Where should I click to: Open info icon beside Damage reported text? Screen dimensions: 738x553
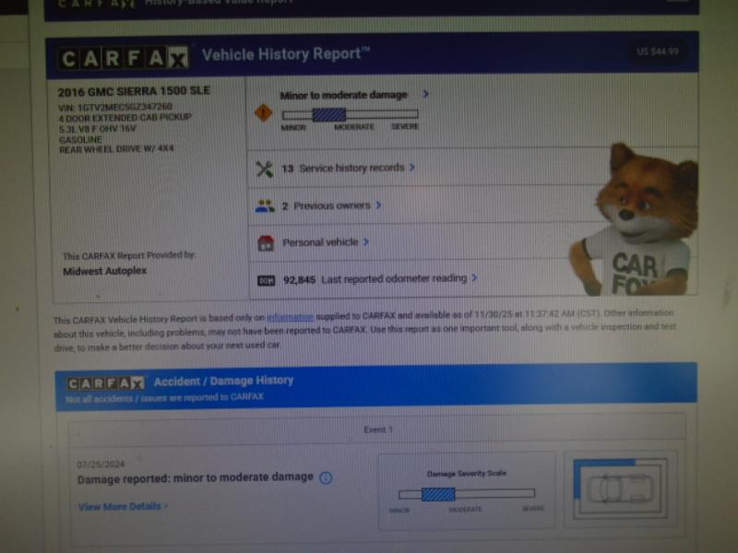pos(325,477)
